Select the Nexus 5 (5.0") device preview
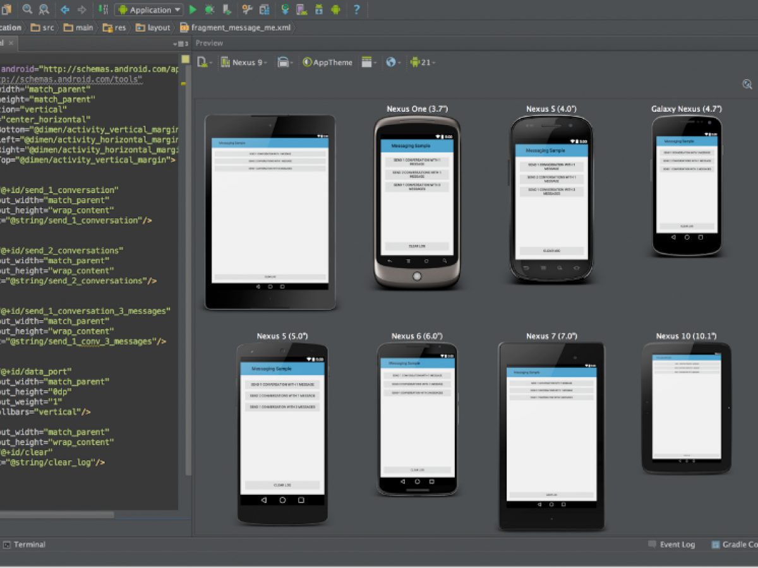758x568 pixels. 282,434
